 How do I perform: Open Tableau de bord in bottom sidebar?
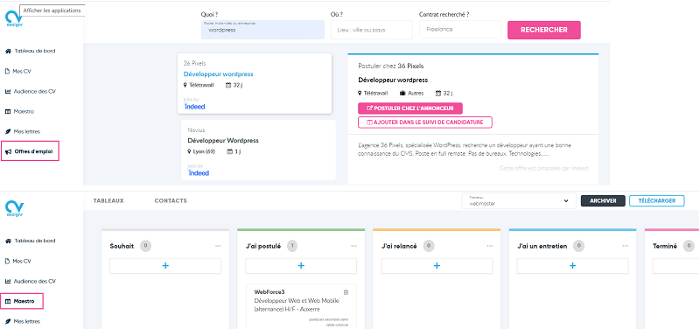31,241
